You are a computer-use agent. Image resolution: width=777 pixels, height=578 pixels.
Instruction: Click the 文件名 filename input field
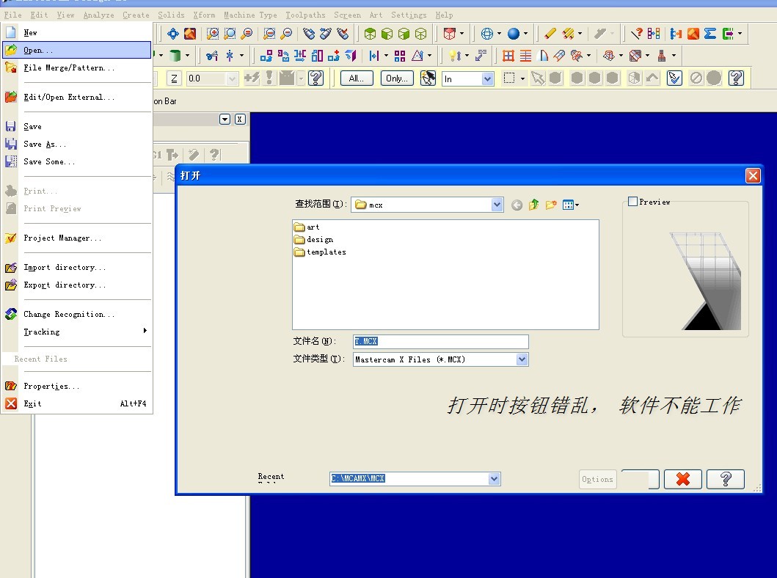tap(440, 342)
